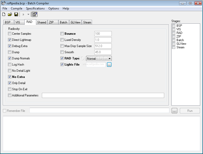
Task: Browse for Lights File with ellipsis button
Action: (109, 65)
